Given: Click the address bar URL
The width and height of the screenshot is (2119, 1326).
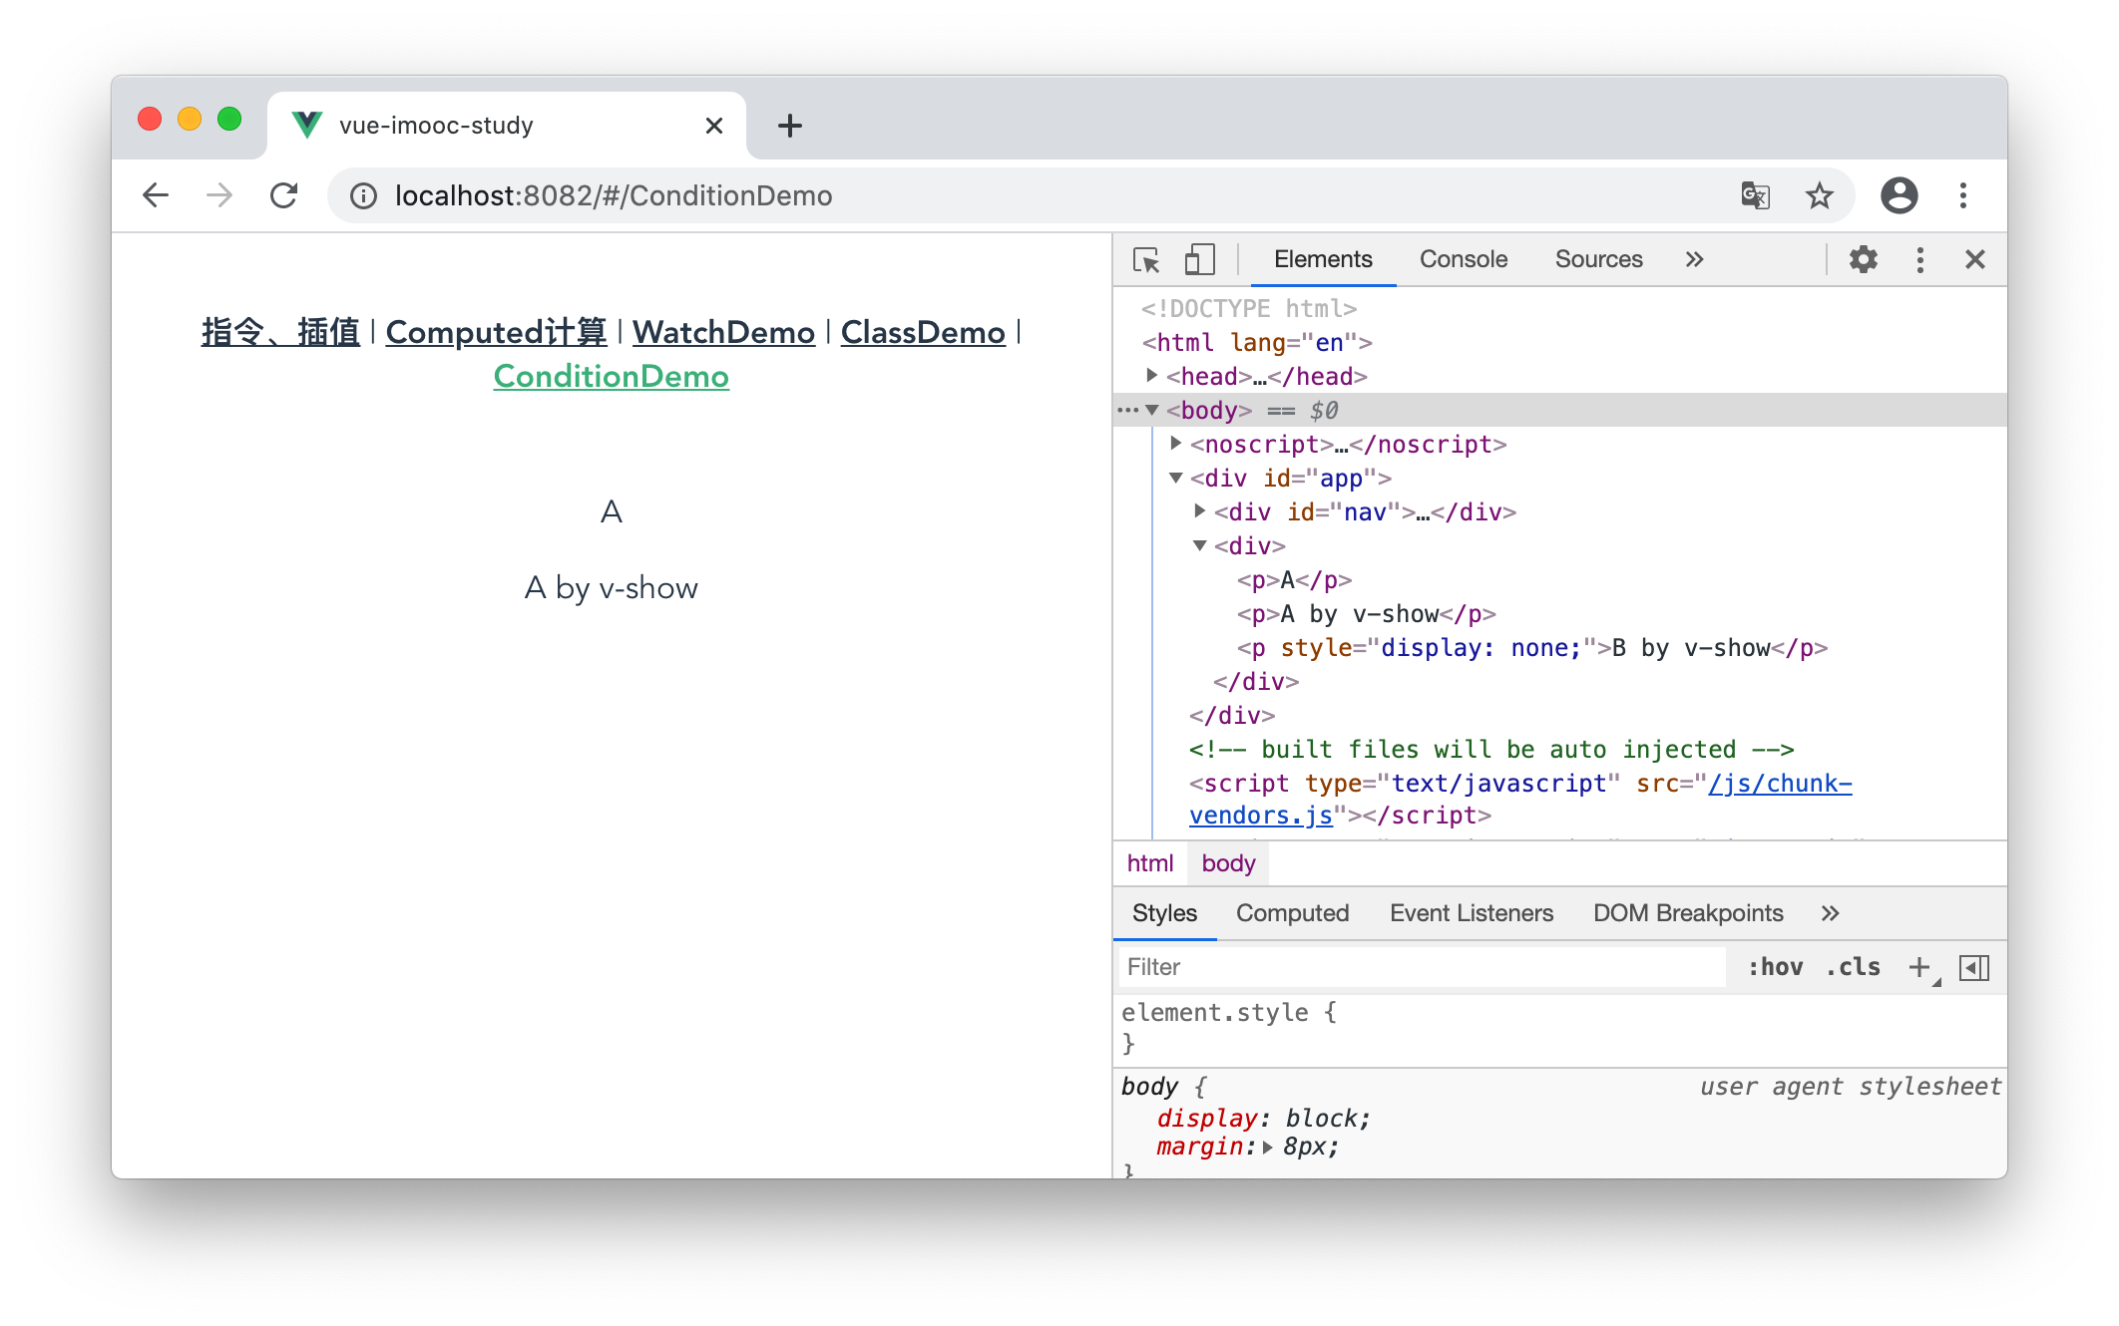Looking at the screenshot, I should pos(614,195).
